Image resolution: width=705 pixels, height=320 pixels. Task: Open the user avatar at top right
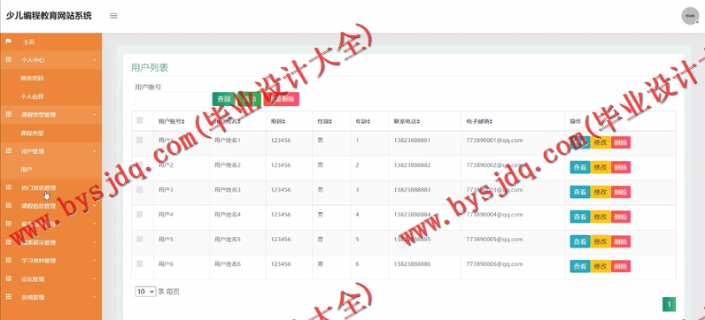pyautogui.click(x=690, y=16)
